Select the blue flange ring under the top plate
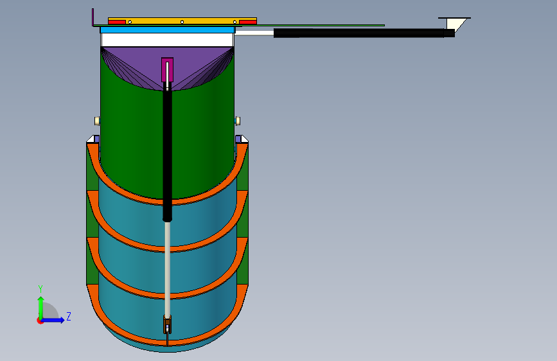The image size is (557, 361). 168,30
